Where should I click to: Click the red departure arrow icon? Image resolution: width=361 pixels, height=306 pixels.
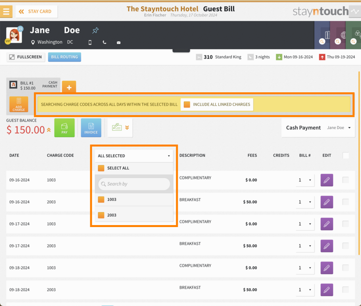coord(322,57)
